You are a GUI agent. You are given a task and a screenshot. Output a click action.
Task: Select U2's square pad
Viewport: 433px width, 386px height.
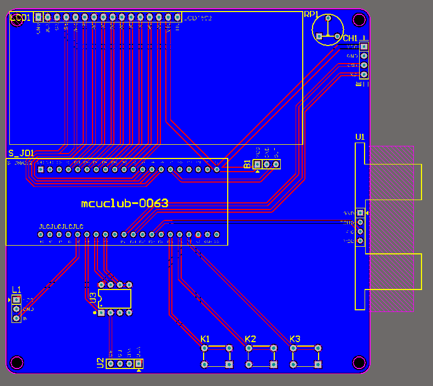click(x=138, y=364)
